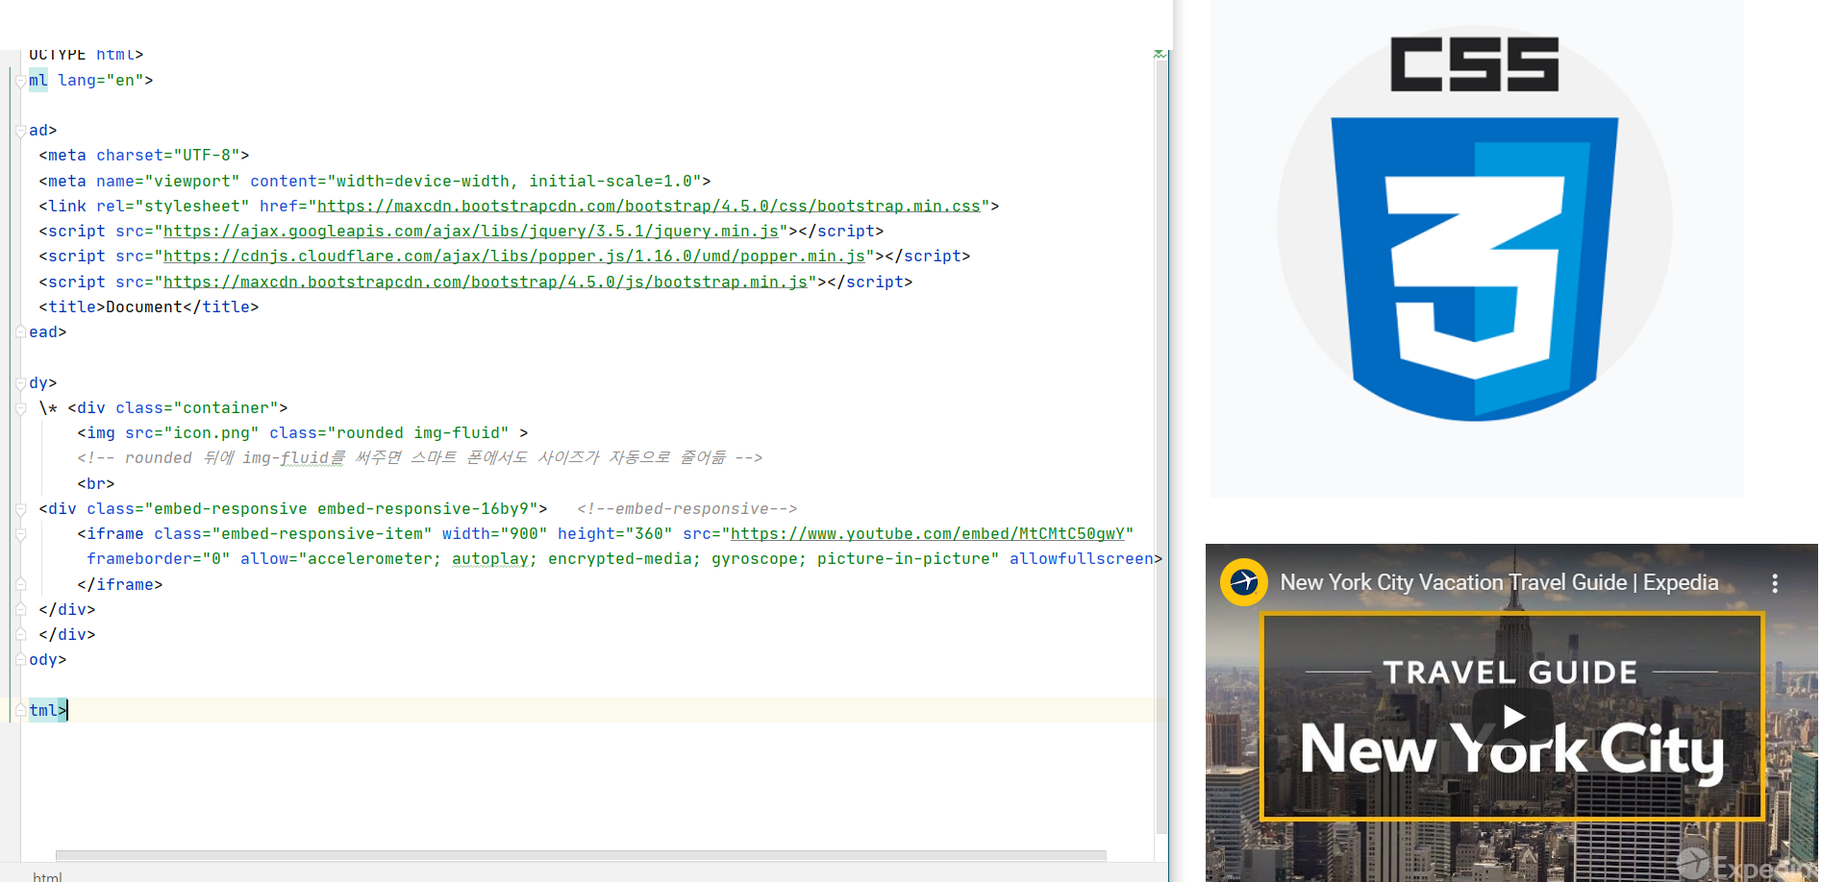Click the lang="en" attribute
The width and height of the screenshot is (1846, 882).
pyautogui.click(x=101, y=81)
